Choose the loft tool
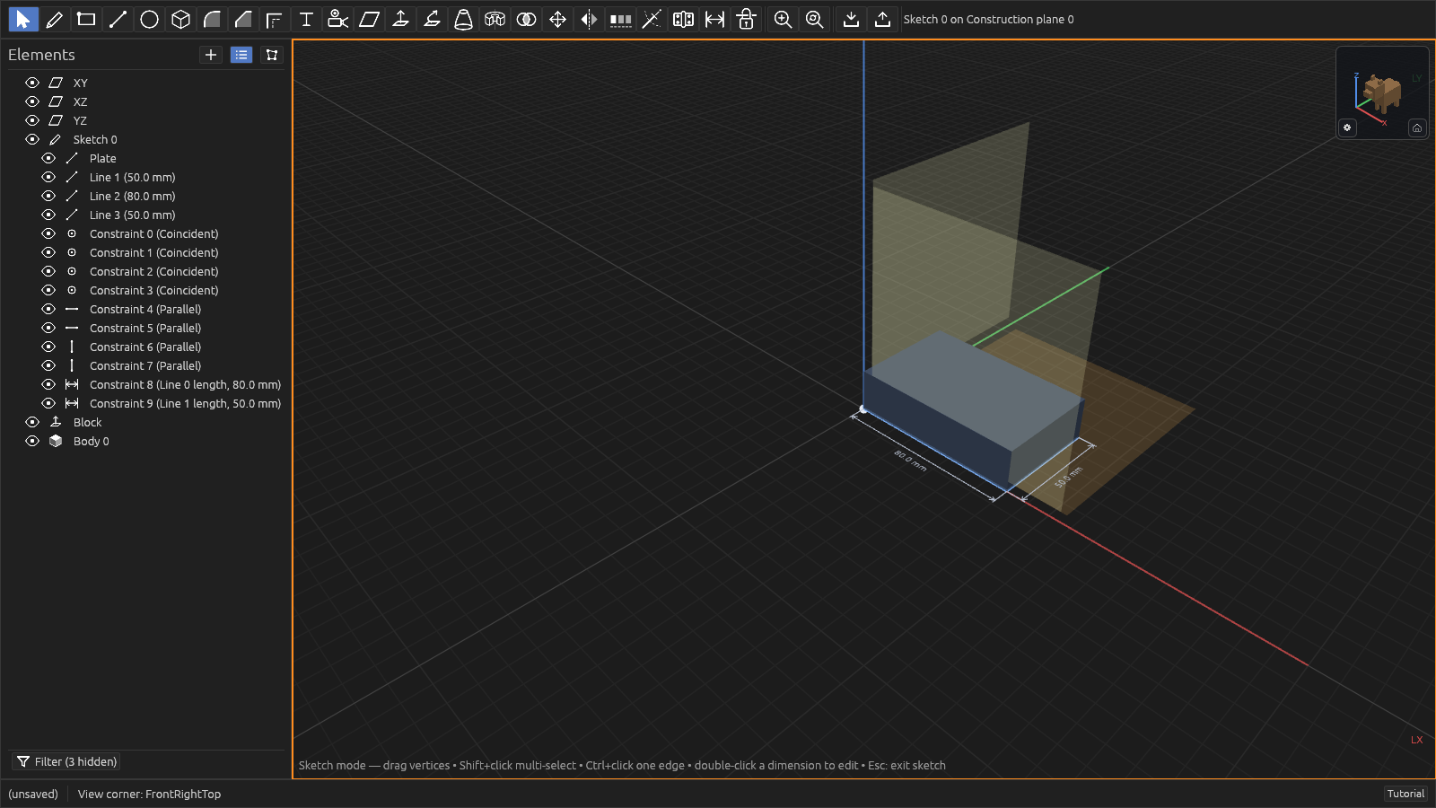Image resolution: width=1436 pixels, height=808 pixels. [463, 19]
